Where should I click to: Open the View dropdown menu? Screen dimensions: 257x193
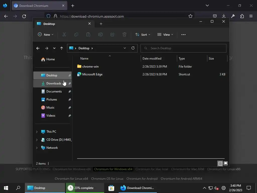coord(165,35)
